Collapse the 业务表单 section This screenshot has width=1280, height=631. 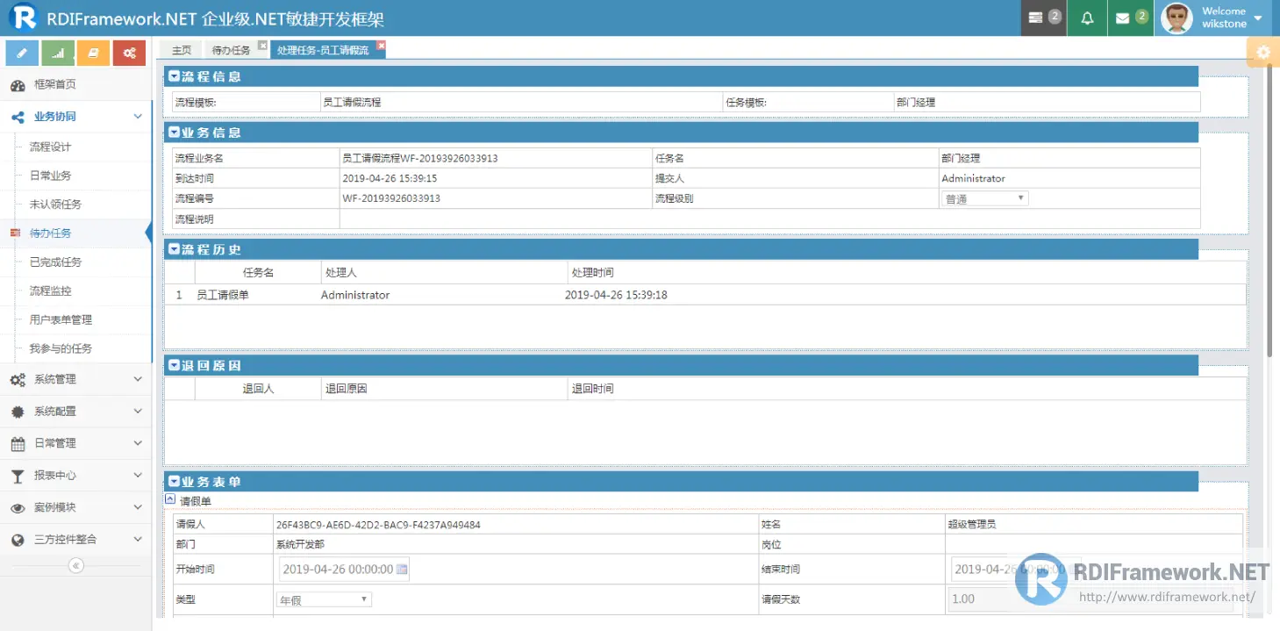coord(174,482)
